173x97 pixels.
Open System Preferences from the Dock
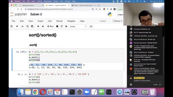pyautogui.click(x=79, y=92)
